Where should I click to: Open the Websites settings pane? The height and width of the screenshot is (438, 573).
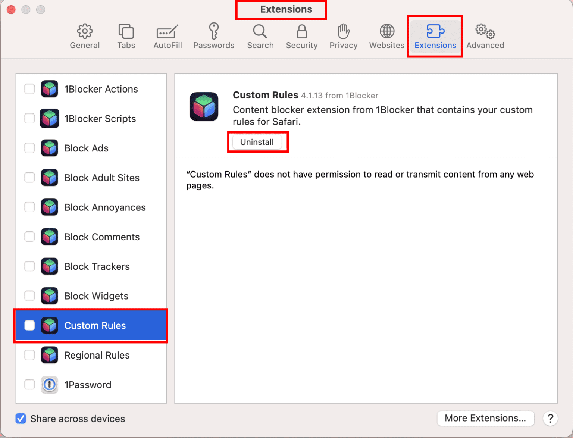pos(386,36)
